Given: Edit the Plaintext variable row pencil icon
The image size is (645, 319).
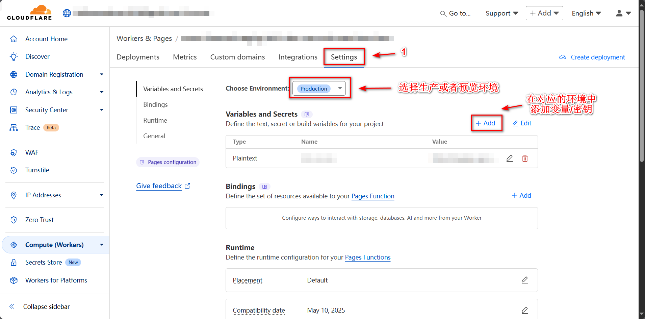Looking at the screenshot, I should (x=510, y=158).
